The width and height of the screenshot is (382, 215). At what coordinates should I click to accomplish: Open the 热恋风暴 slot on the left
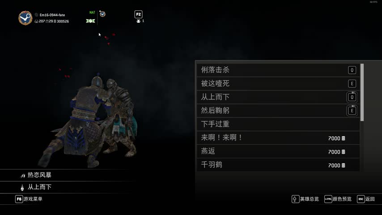pyautogui.click(x=68, y=175)
